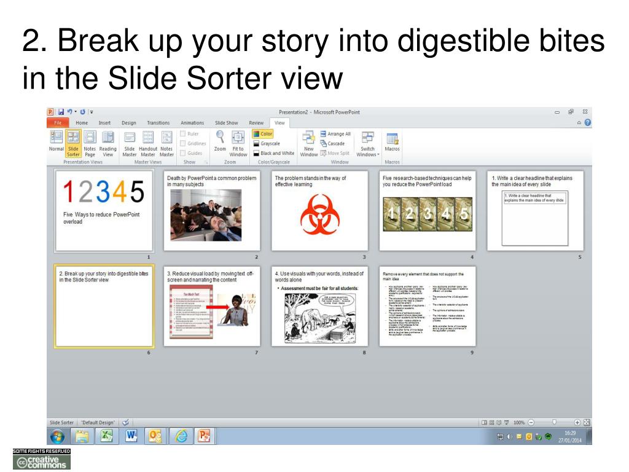Image resolution: width=629 pixels, height=472 pixels.
Task: Click Arrange All windows
Action: click(x=335, y=133)
